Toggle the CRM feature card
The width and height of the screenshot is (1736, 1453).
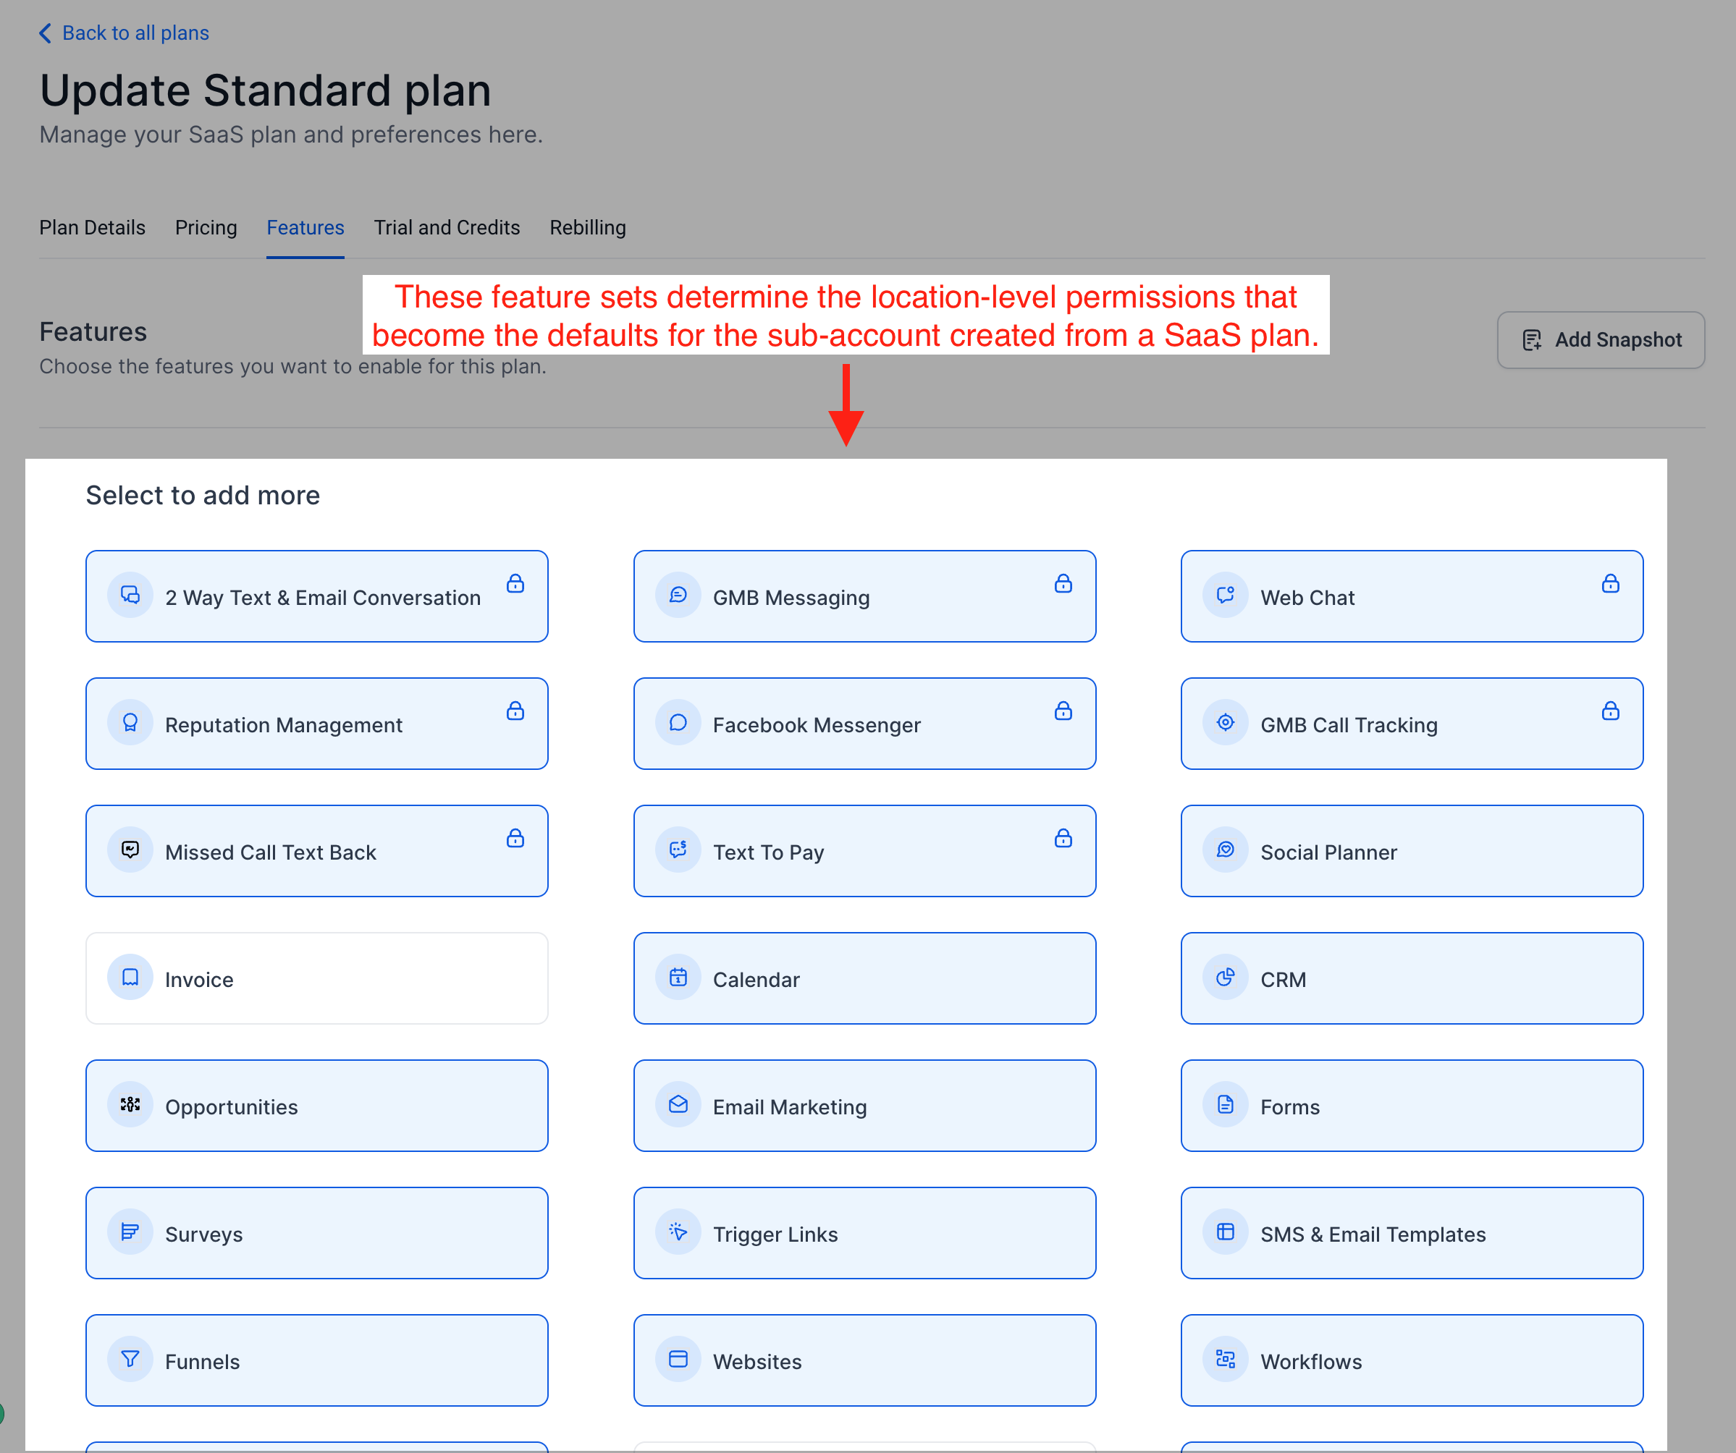click(x=1411, y=978)
